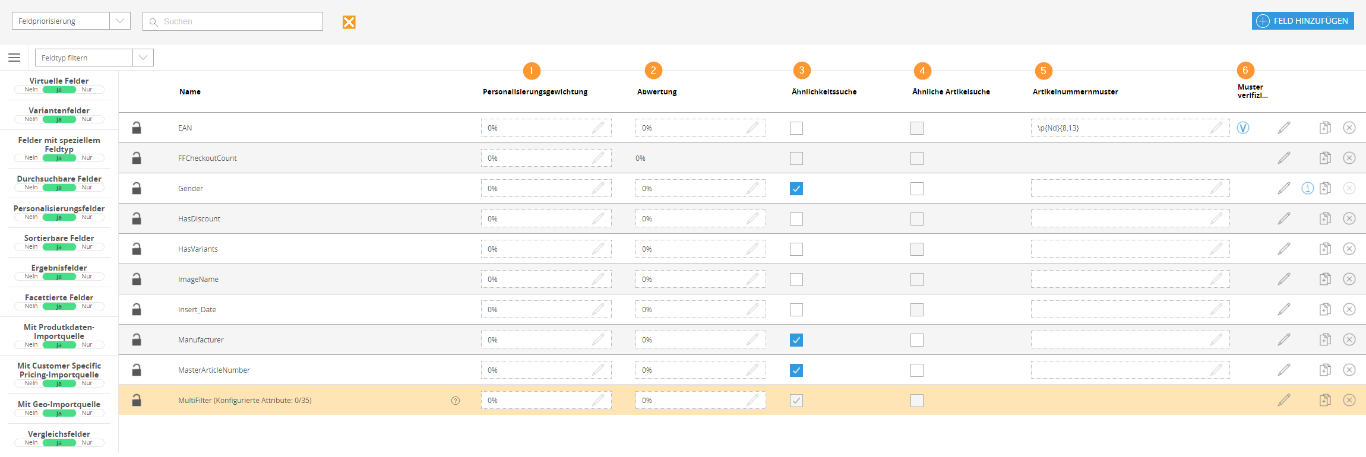Screen dimensions: 1366x457
Task: Delete the MultiFilter field
Action: click(1349, 400)
